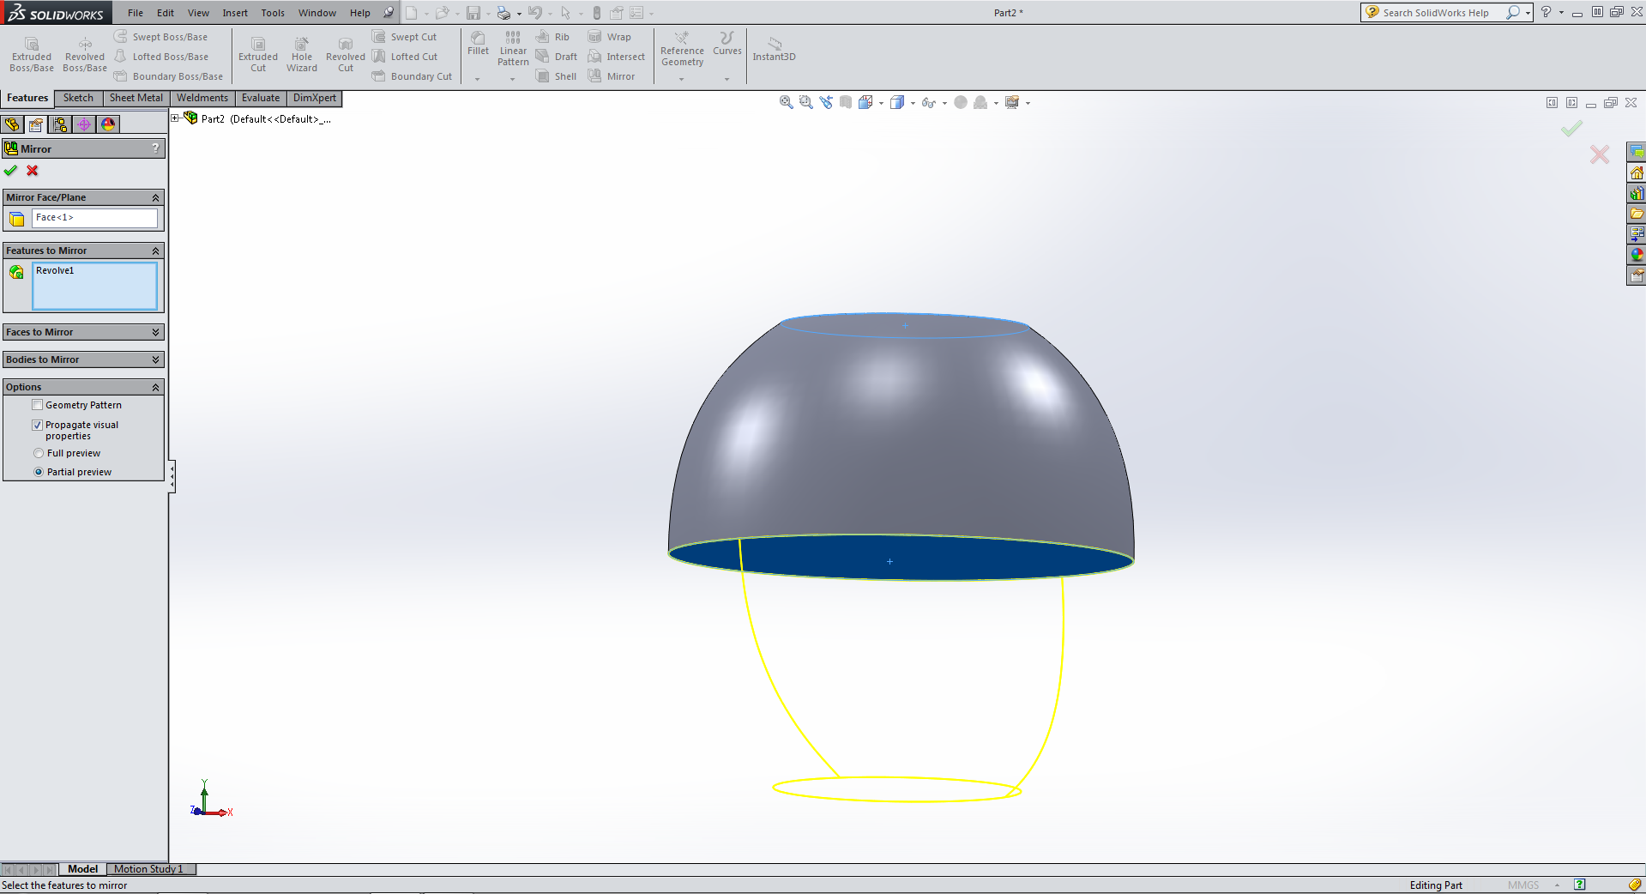Collapse the Mirror Face/Plane section
The width and height of the screenshot is (1646, 894).
click(155, 197)
